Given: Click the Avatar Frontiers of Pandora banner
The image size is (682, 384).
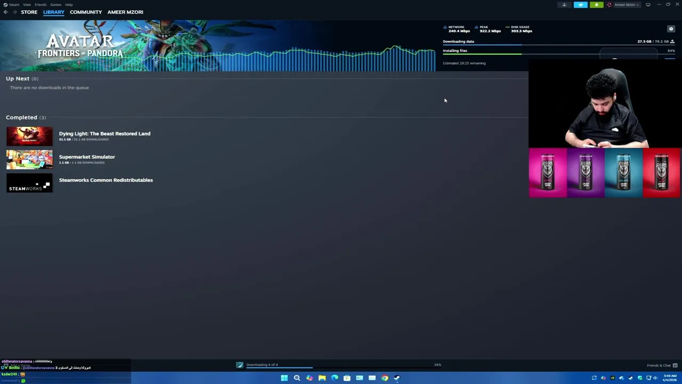Looking at the screenshot, I should [x=218, y=46].
